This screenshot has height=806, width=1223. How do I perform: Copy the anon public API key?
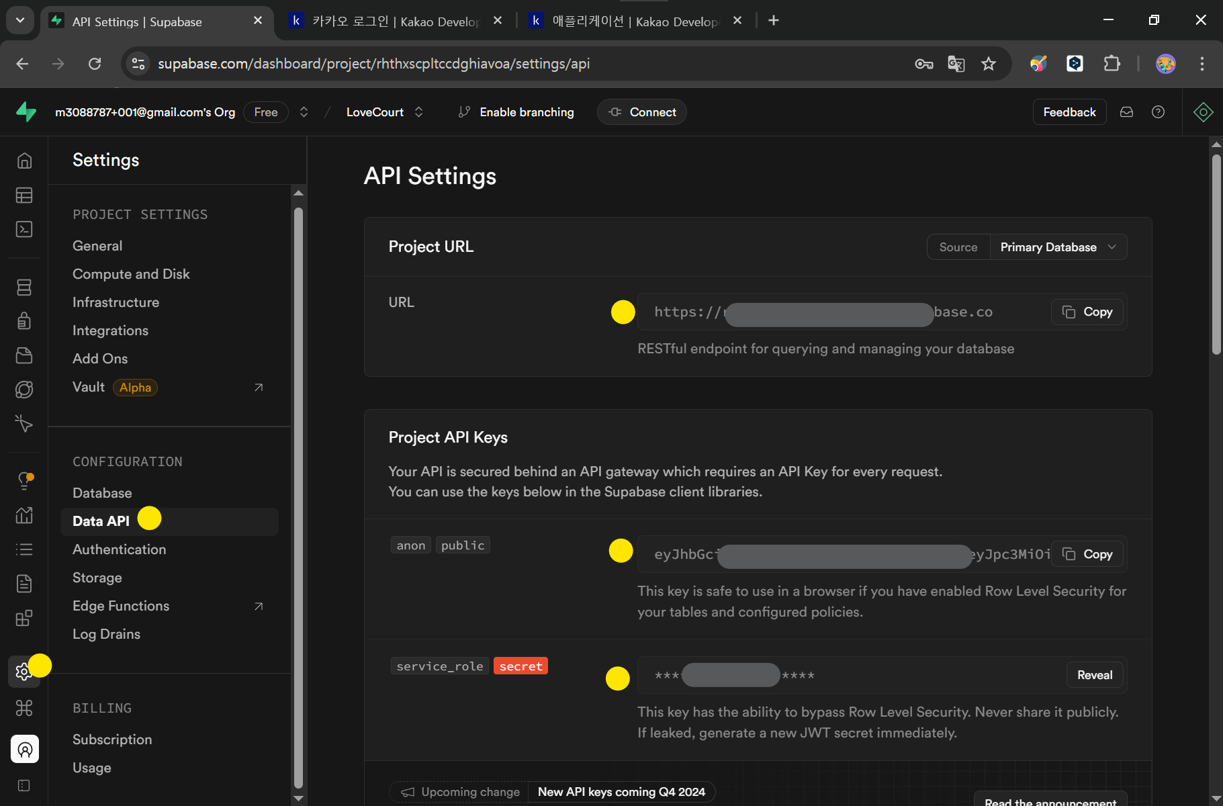[1087, 554]
